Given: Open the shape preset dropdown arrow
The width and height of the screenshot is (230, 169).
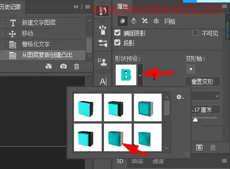Looking at the screenshot, I should coord(140,75).
